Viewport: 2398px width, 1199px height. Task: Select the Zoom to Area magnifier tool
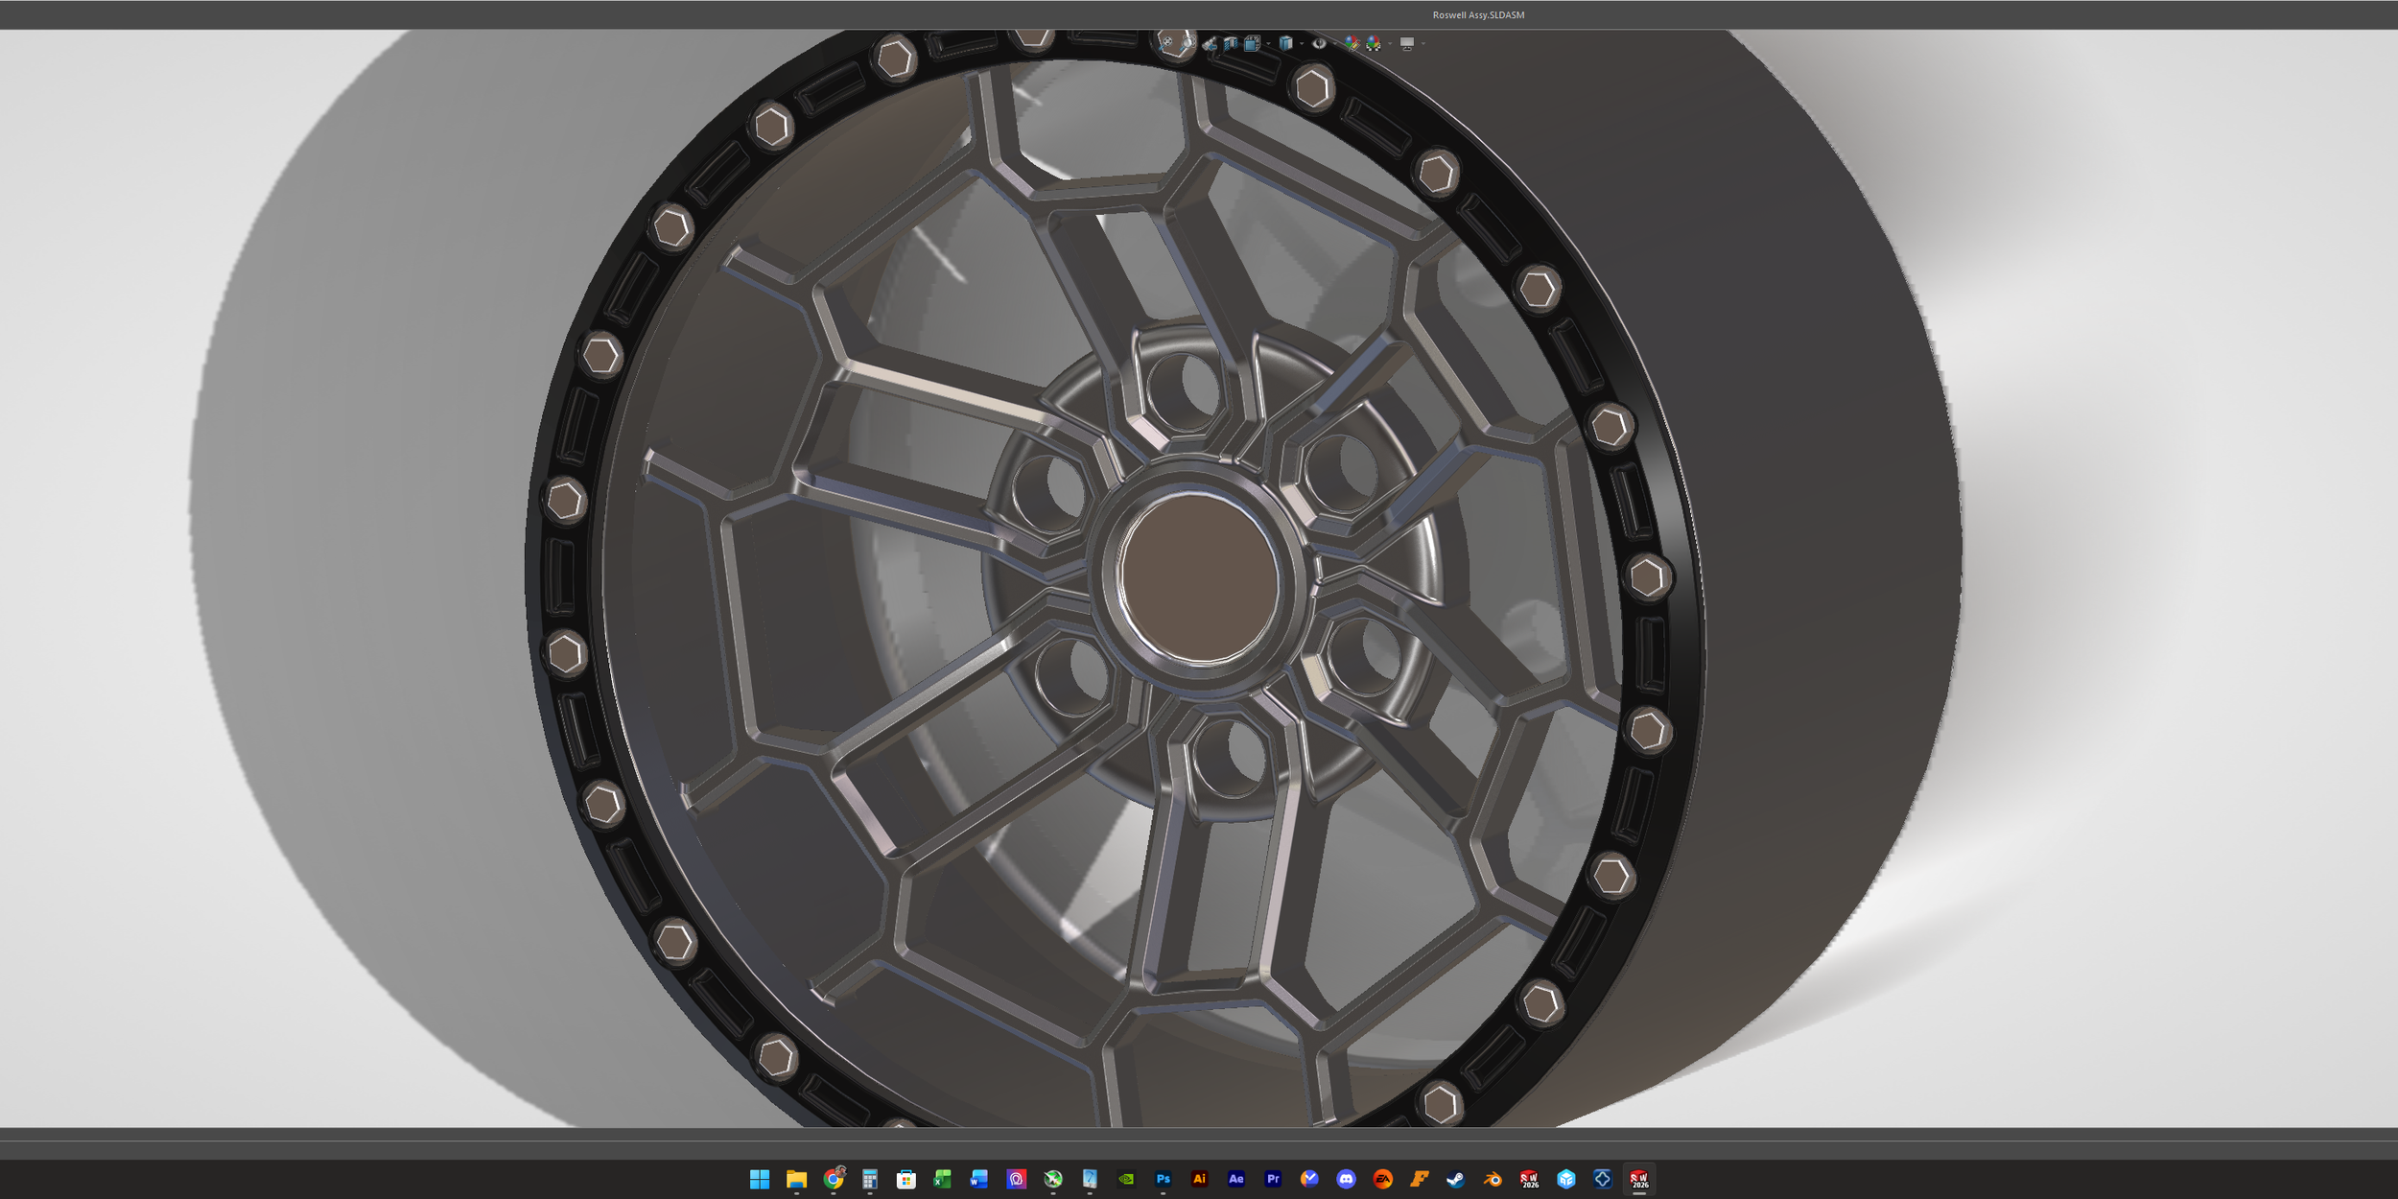tap(1187, 43)
